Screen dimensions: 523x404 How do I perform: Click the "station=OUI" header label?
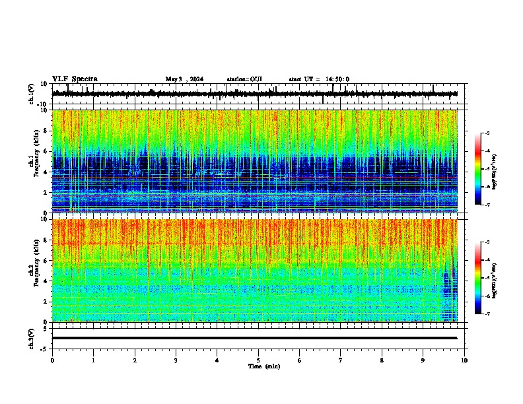click(x=244, y=79)
